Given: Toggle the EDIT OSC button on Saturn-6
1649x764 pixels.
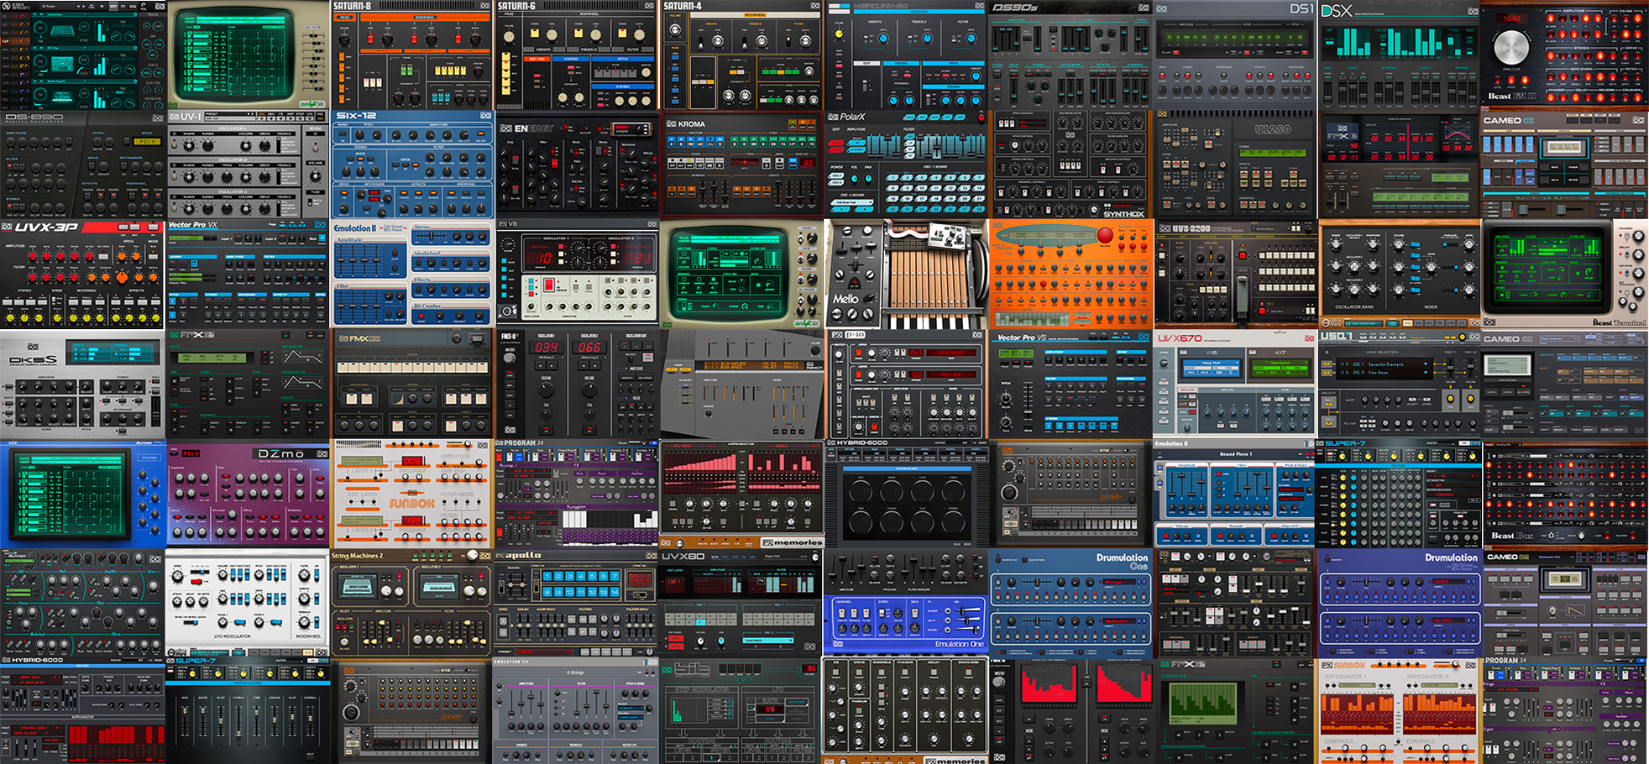Looking at the screenshot, I should coord(535,59).
